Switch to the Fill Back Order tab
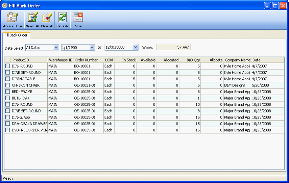This screenshot has width=289, height=183. coord(16,35)
